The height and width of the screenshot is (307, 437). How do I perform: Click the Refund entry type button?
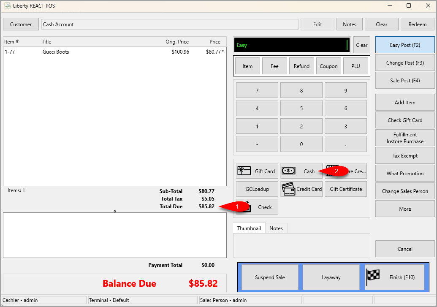[x=301, y=66]
